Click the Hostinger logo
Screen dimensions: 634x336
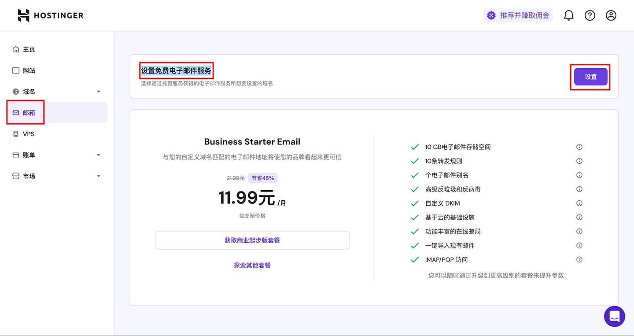50,15
